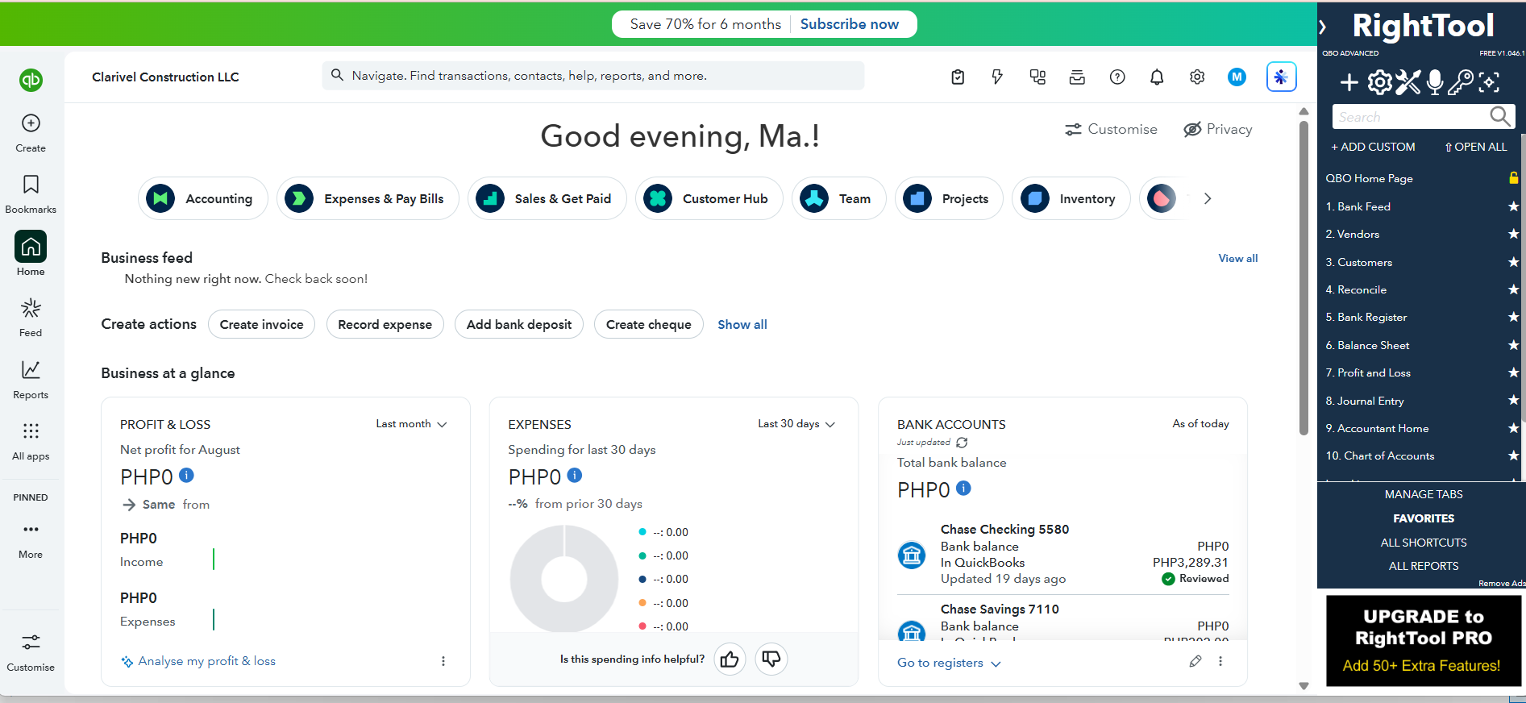Collapse RightTool panel with chevron arrow
This screenshot has width=1526, height=703.
pos(1323,27)
